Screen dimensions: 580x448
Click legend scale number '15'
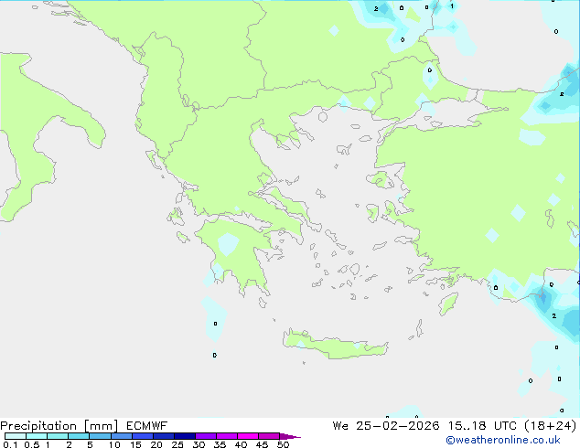(135, 444)
